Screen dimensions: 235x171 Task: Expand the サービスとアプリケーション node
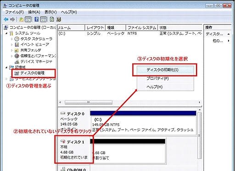pos(6,79)
